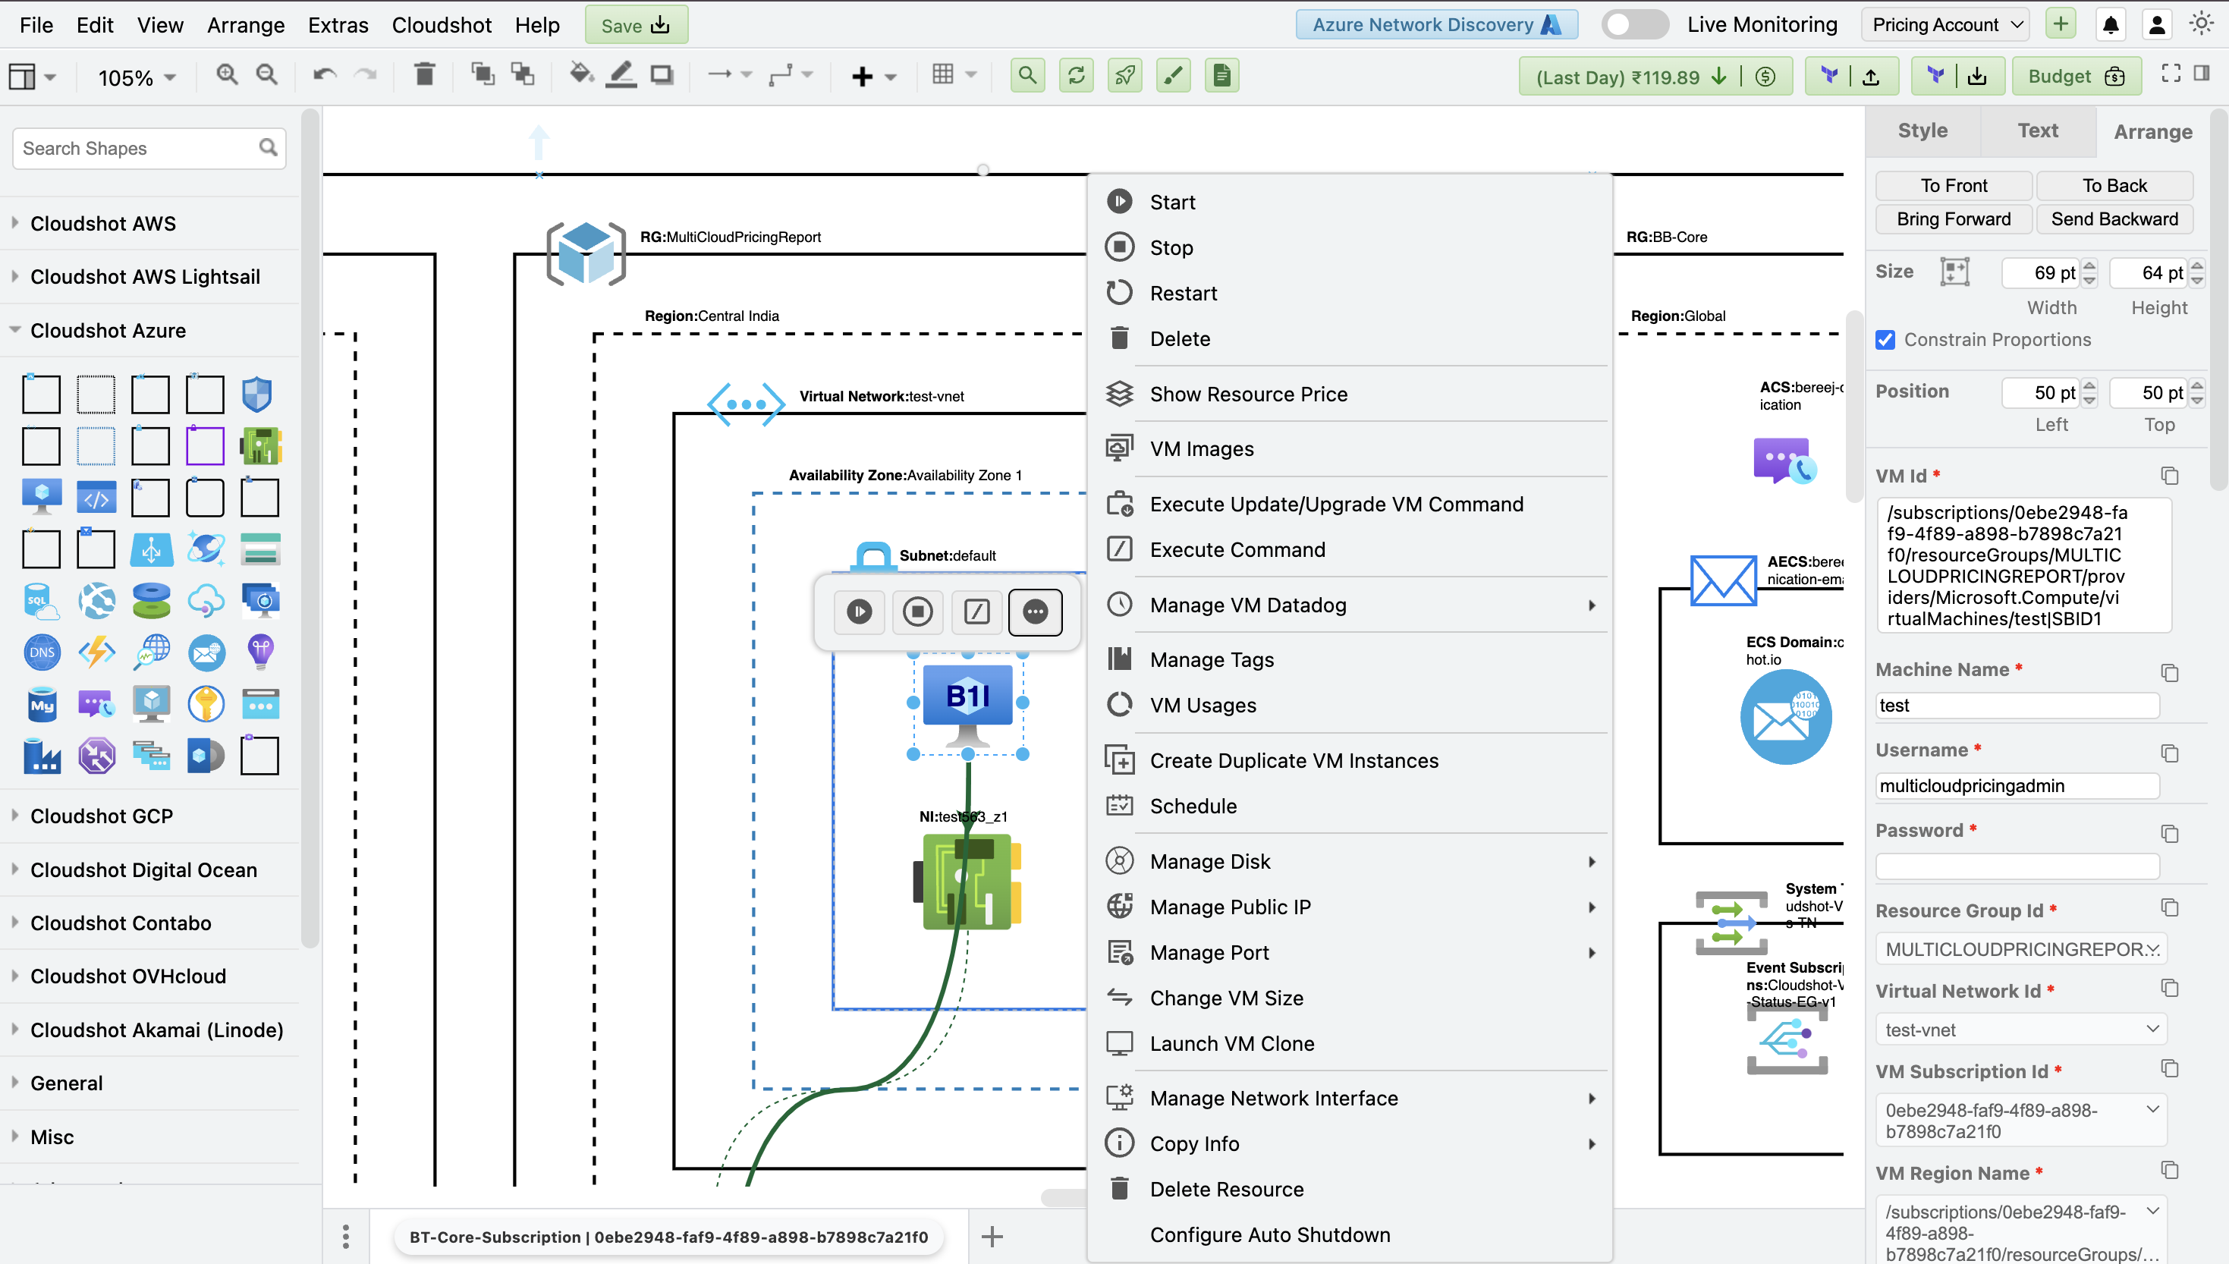Switch to the Style tab
Screen dimensions: 2229x1264
tap(1922, 130)
